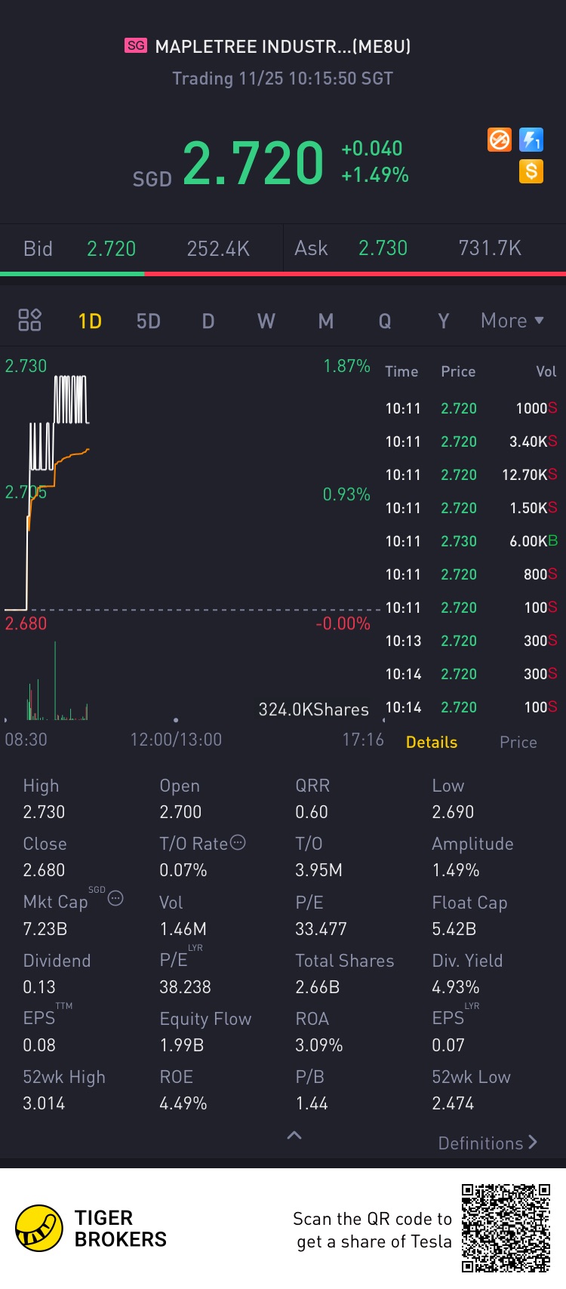Select the Price tick tab

click(x=518, y=742)
